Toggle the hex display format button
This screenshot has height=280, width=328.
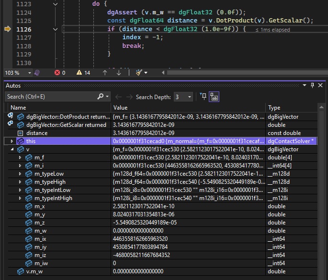(x=214, y=97)
